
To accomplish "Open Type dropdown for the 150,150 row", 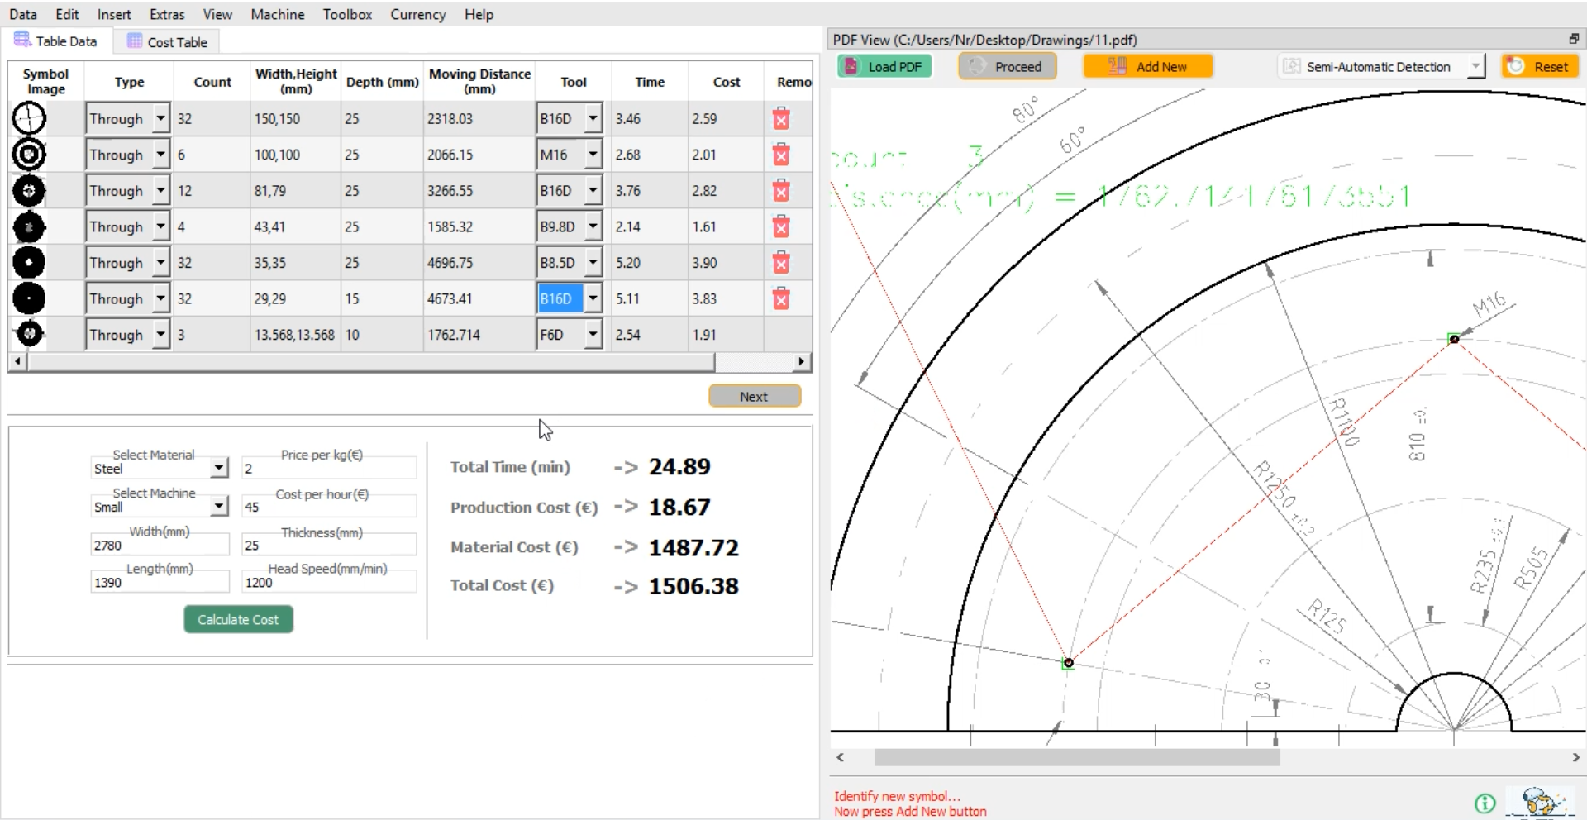I will point(161,118).
